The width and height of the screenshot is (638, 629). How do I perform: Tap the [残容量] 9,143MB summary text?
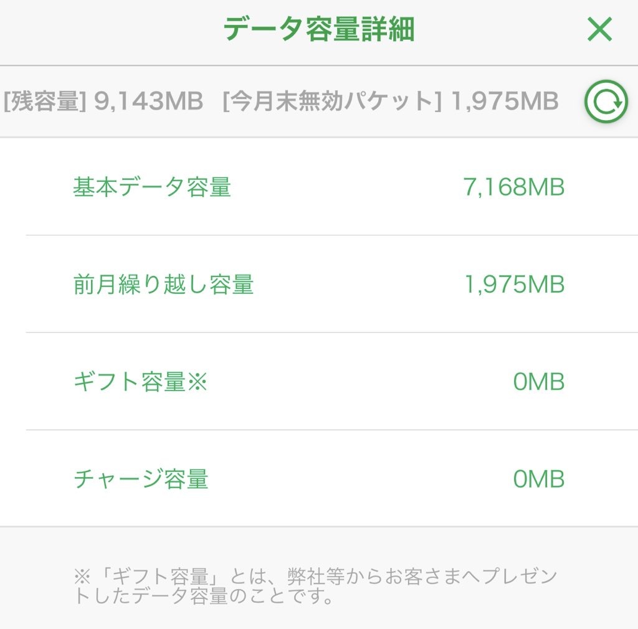(x=103, y=102)
